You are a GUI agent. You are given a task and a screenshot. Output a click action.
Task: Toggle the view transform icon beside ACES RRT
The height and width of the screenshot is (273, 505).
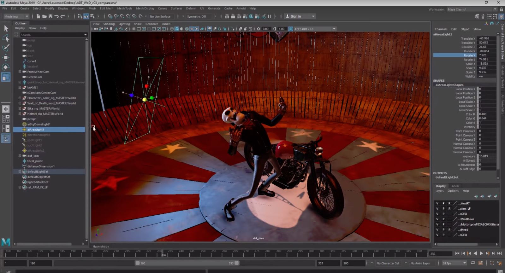[291, 29]
